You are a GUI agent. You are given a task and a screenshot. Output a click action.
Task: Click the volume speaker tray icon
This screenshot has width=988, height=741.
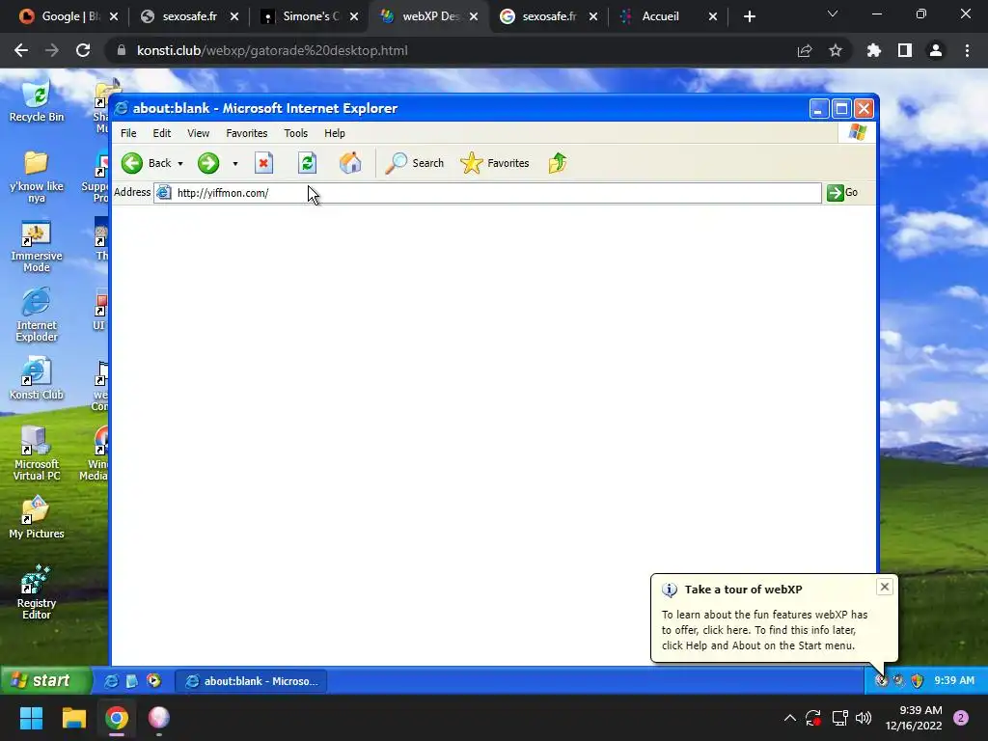pyautogui.click(x=864, y=718)
